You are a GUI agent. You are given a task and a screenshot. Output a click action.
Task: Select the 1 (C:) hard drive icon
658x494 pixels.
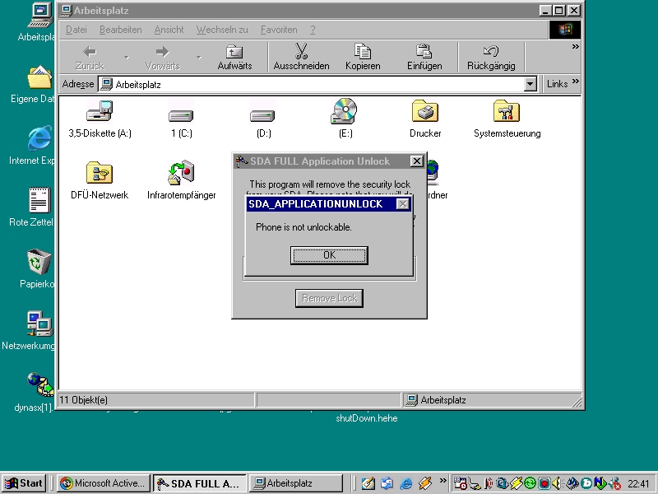click(x=181, y=114)
